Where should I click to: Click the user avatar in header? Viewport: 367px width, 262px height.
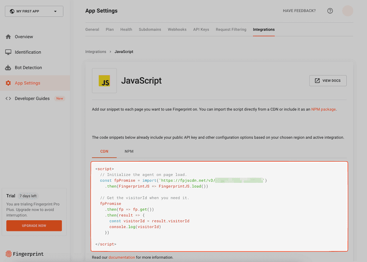pyautogui.click(x=348, y=11)
